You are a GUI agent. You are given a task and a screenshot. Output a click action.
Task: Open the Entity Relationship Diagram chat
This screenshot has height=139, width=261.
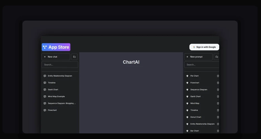coord(60,76)
